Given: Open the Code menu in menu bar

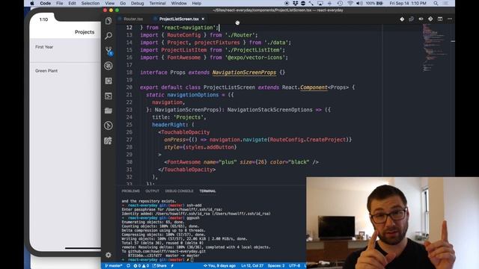Looking at the screenshot, I should point(45,3).
